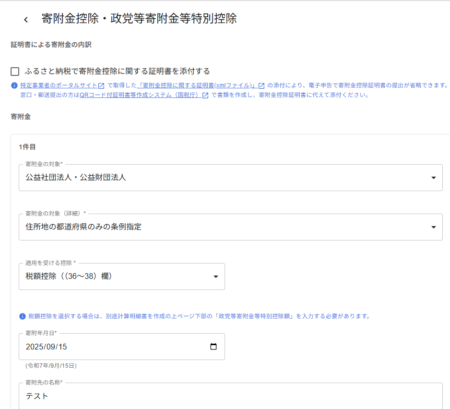Image resolution: width=450 pixels, height=409 pixels.
Task: Open the 寄附金の対象 dropdown
Action: click(x=230, y=178)
